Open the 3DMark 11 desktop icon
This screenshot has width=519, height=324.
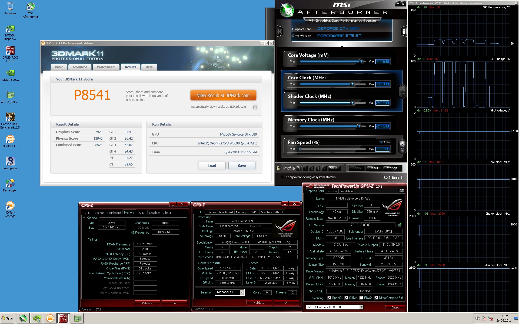(10, 141)
